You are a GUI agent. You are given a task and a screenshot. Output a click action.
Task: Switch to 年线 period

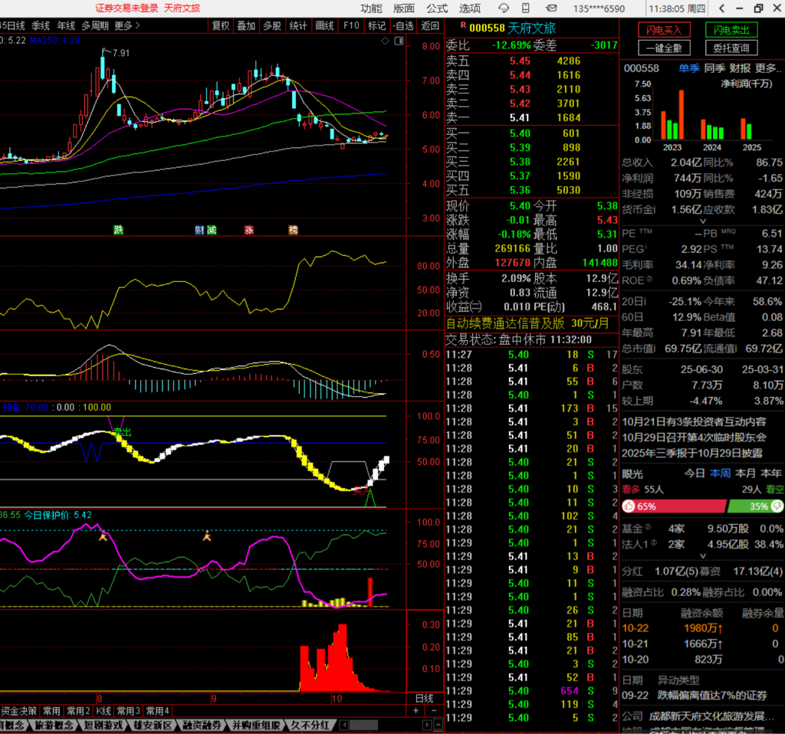[x=66, y=25]
